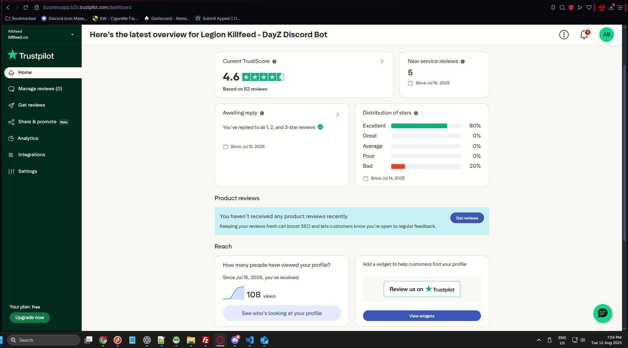
Task: Click the View widgets button
Action: [422, 316]
